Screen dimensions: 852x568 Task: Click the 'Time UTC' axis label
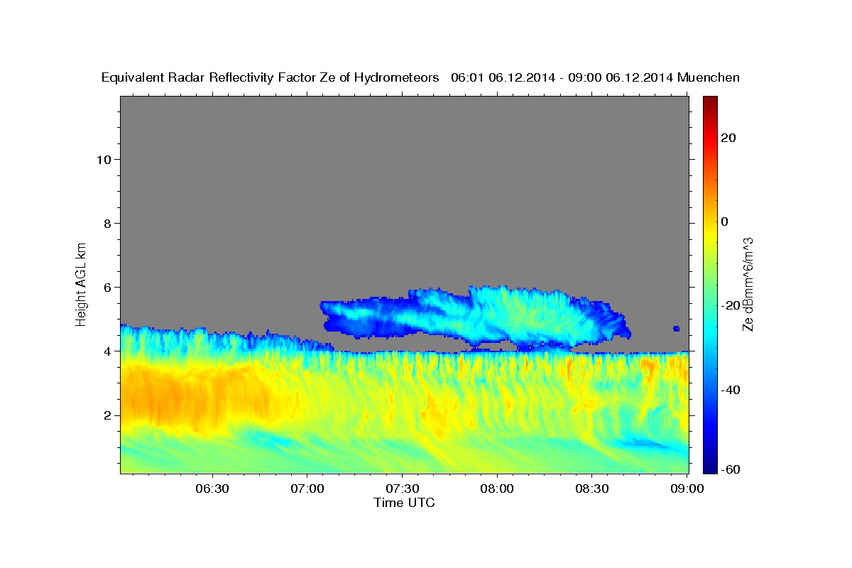pyautogui.click(x=404, y=503)
